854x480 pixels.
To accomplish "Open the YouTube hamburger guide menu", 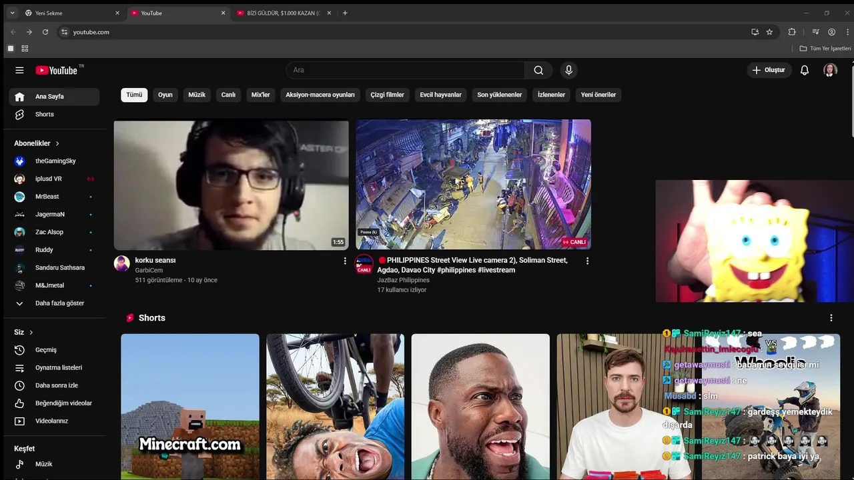I will (19, 70).
